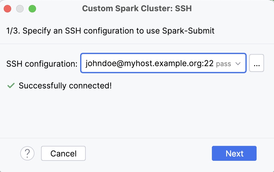The width and height of the screenshot is (274, 172).
Task: Close the dialog with the red button
Action: [x=7, y=9]
